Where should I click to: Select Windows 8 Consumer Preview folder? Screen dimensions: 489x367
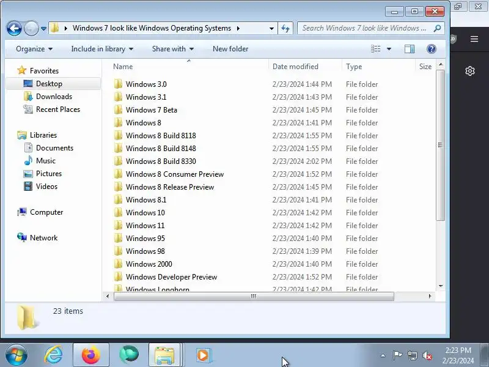click(x=175, y=174)
